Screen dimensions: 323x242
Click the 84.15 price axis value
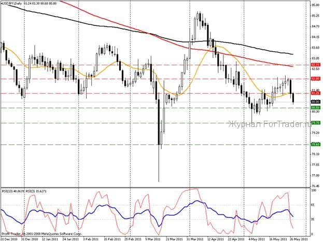(315, 37)
